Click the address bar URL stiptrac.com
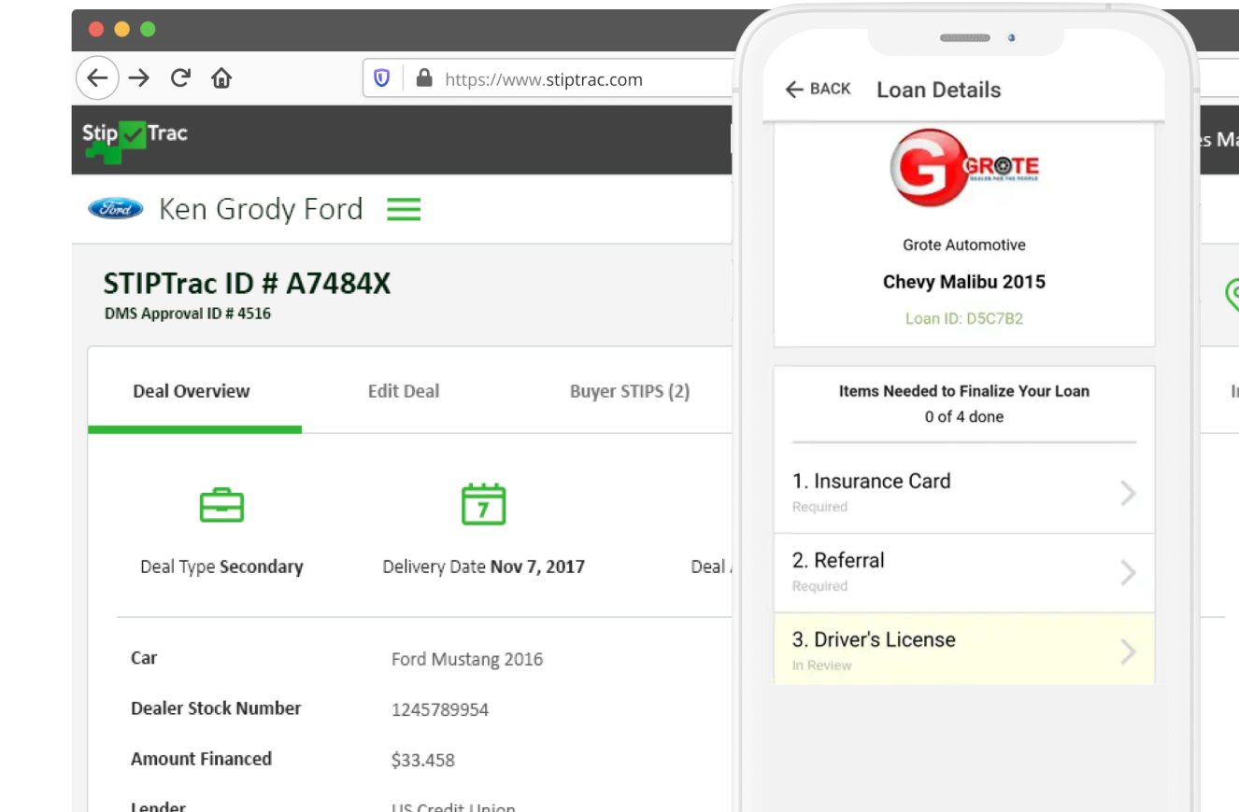1239x812 pixels. point(544,79)
